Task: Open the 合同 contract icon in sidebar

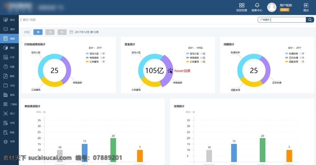Action: pos(6,123)
